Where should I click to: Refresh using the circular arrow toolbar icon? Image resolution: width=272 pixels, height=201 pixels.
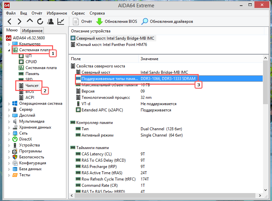[x=40, y=21]
